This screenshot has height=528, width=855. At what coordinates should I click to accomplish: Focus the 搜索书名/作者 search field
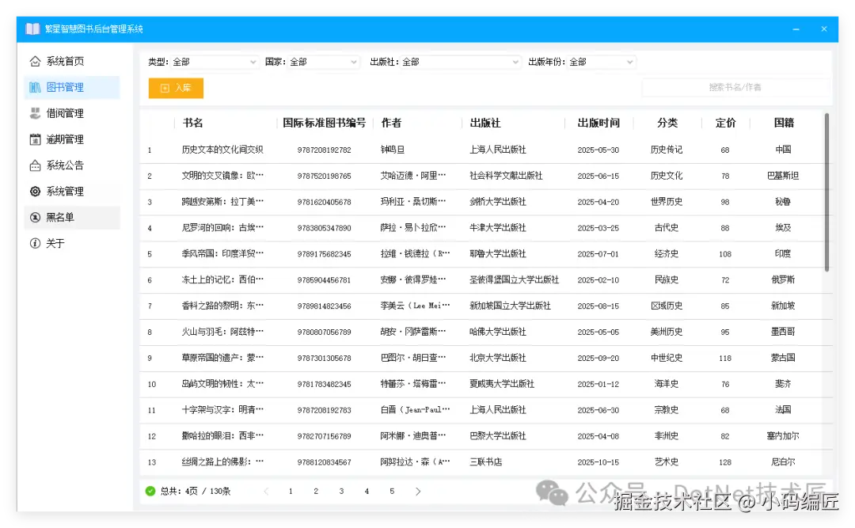pos(735,87)
